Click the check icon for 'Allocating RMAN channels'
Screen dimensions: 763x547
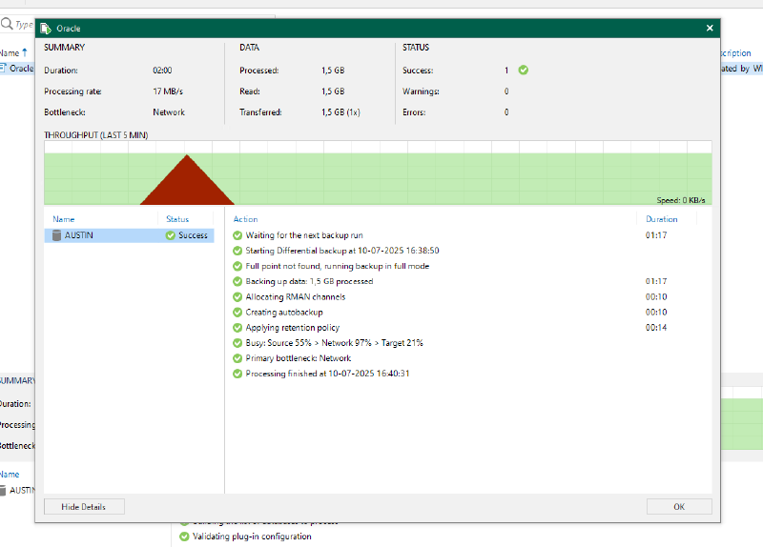pyautogui.click(x=237, y=297)
